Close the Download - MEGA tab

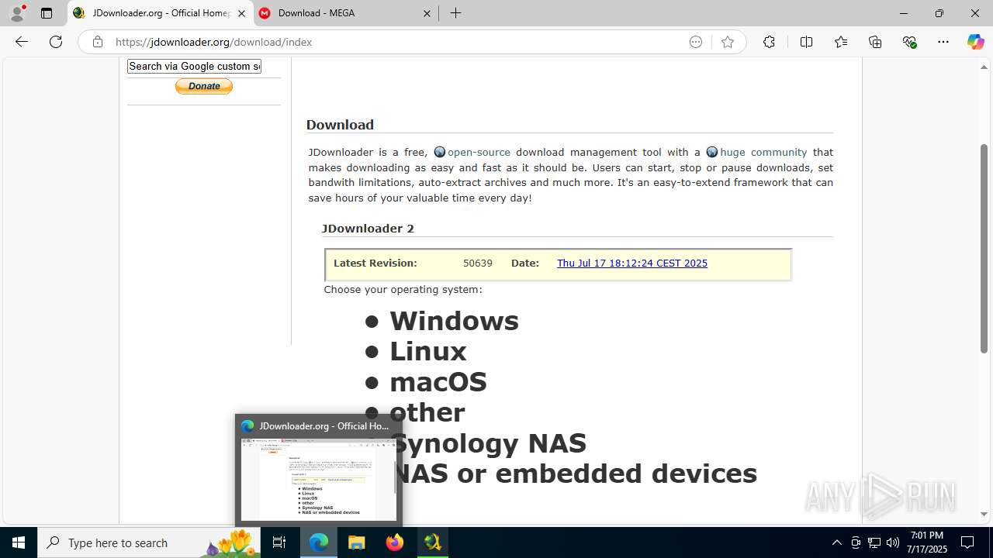pos(427,13)
